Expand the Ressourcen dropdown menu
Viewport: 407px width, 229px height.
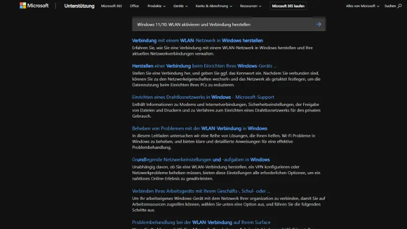coord(251,6)
